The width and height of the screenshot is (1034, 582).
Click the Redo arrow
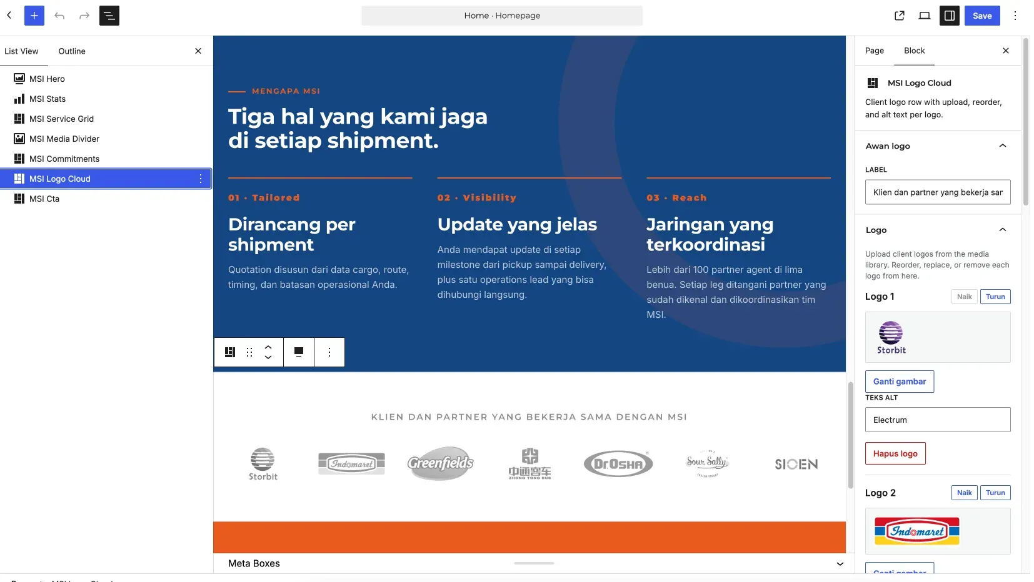point(84,16)
